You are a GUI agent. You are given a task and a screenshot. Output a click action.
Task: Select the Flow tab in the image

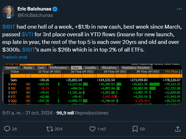(76, 68)
